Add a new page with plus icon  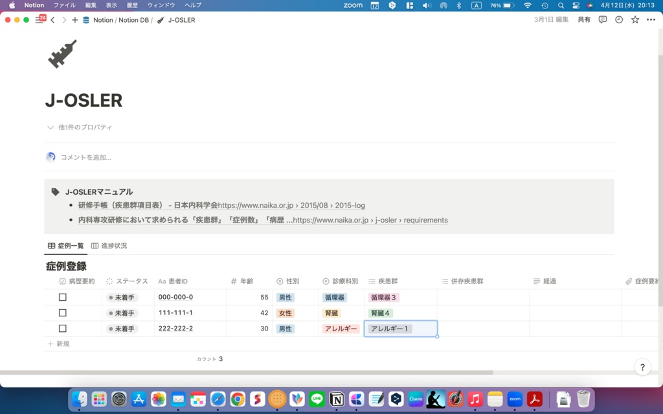pyautogui.click(x=75, y=20)
